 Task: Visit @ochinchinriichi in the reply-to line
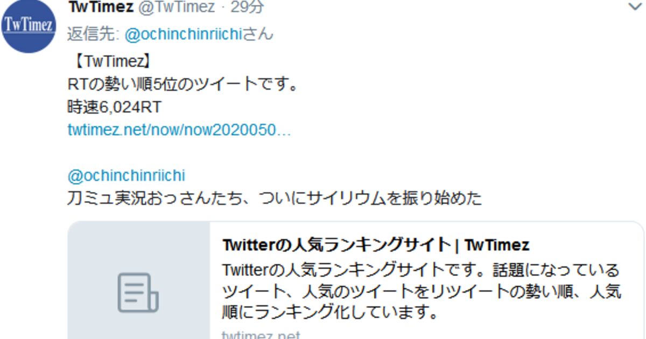click(183, 34)
